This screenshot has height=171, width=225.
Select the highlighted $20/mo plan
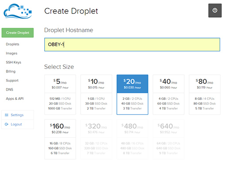(x=132, y=95)
